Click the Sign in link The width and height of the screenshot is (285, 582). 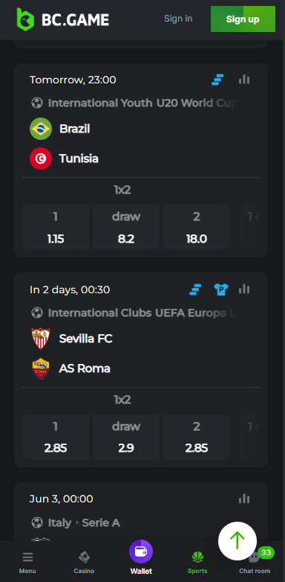point(178,19)
